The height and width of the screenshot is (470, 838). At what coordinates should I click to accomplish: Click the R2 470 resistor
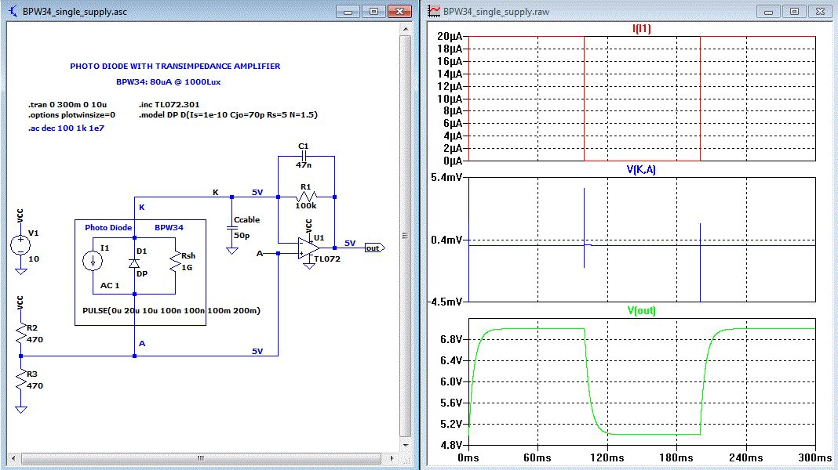pyautogui.click(x=21, y=335)
